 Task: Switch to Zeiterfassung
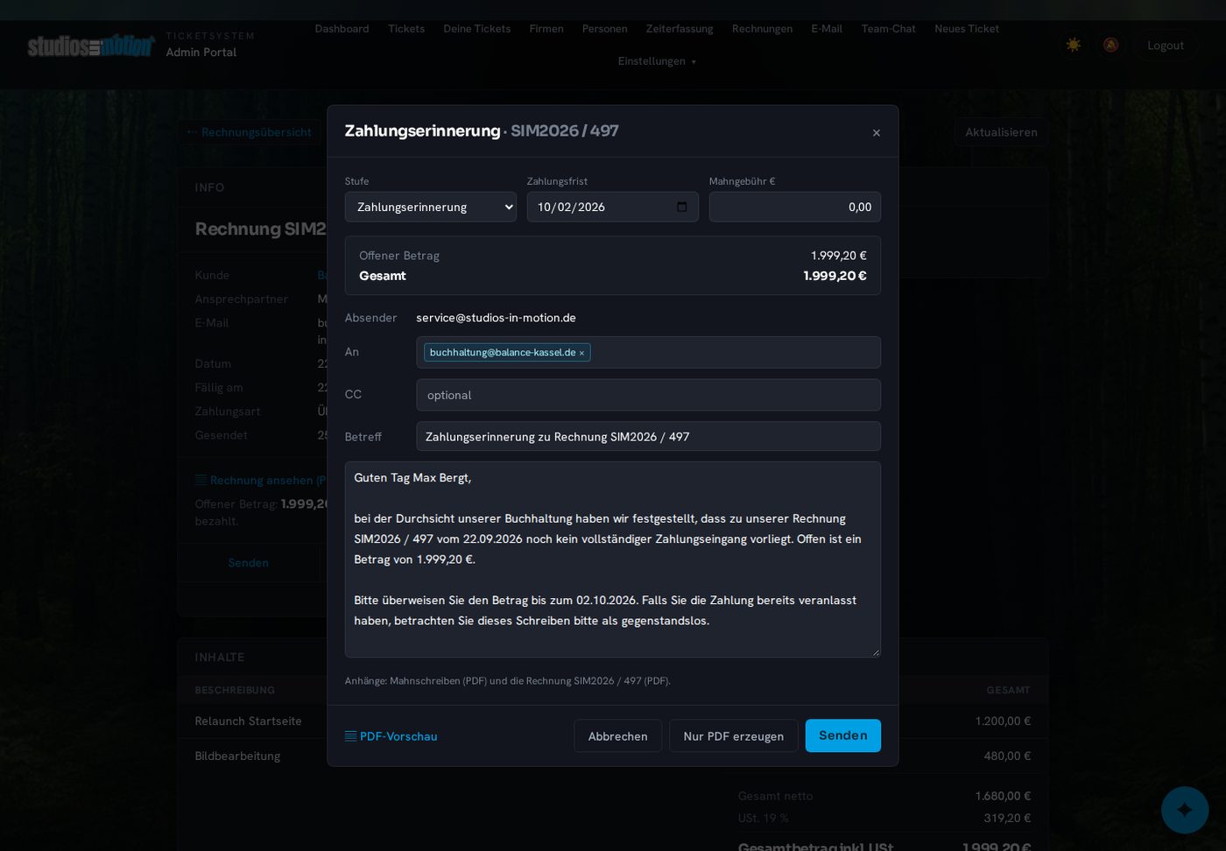click(680, 29)
